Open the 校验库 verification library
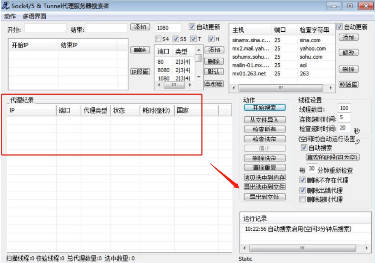Viewport: 375px width, 263px height. point(349,84)
